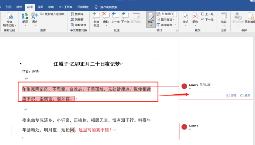Expand 审阅窗格 dropdown arrow
The width and height of the screenshot is (255, 145).
[x=175, y=25]
